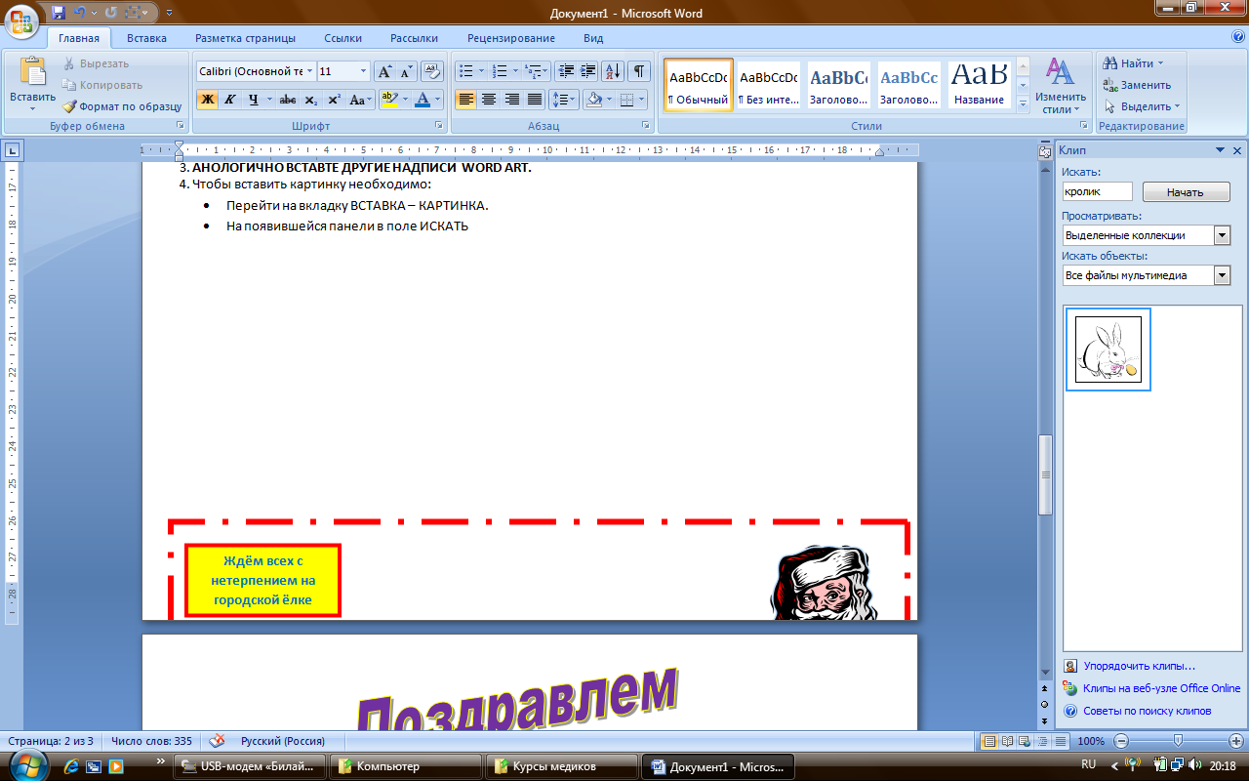Switch to Ссылки tab
The height and width of the screenshot is (781, 1249).
[343, 38]
